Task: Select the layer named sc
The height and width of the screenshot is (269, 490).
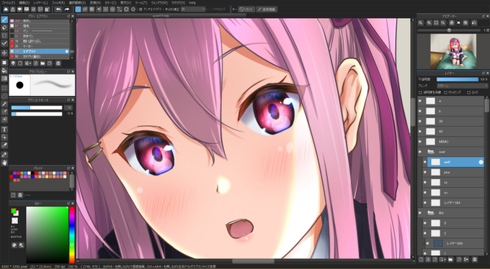Action: click(453, 182)
